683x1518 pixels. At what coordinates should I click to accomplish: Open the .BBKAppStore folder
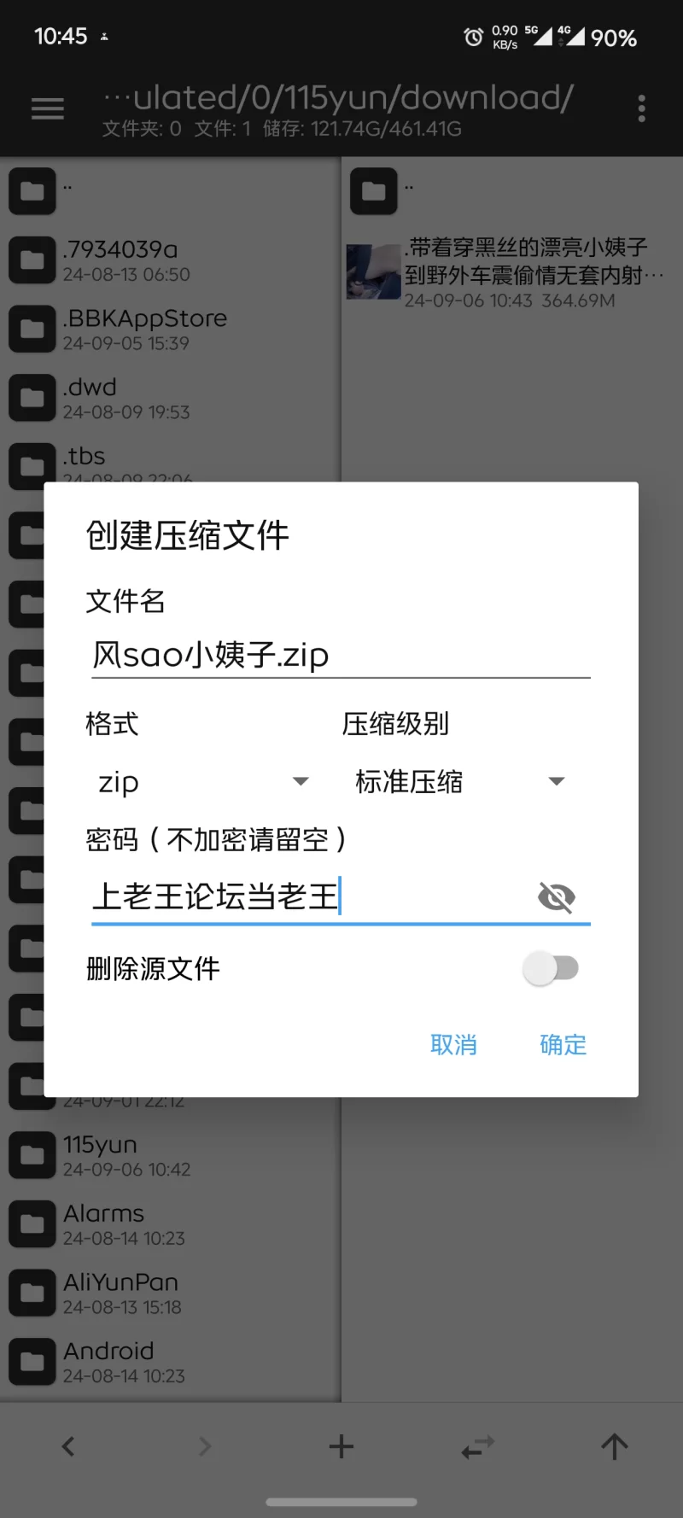171,329
